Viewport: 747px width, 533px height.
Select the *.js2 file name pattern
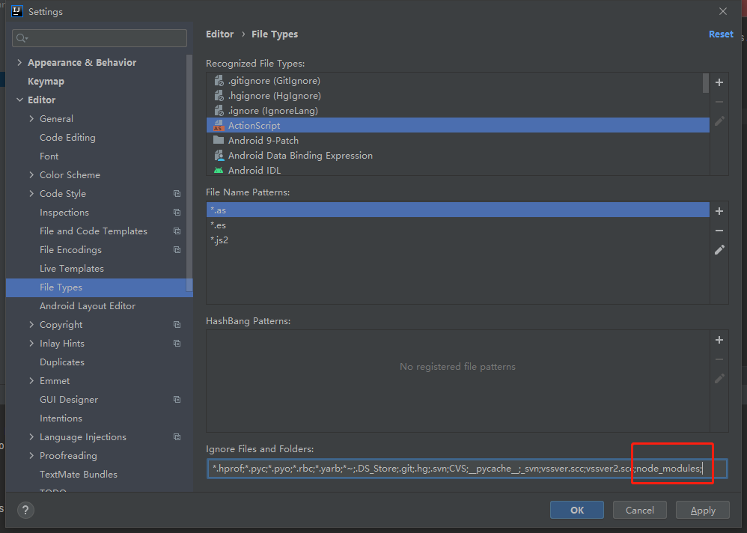pos(458,240)
